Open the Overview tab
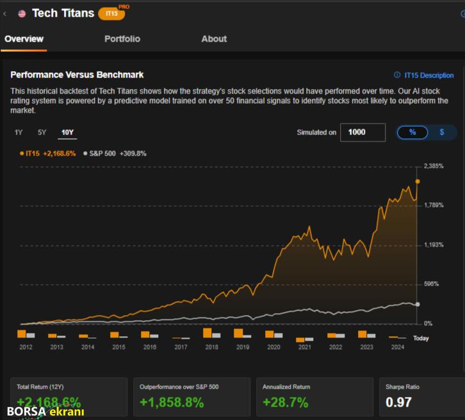The height and width of the screenshot is (420, 465). (x=24, y=39)
